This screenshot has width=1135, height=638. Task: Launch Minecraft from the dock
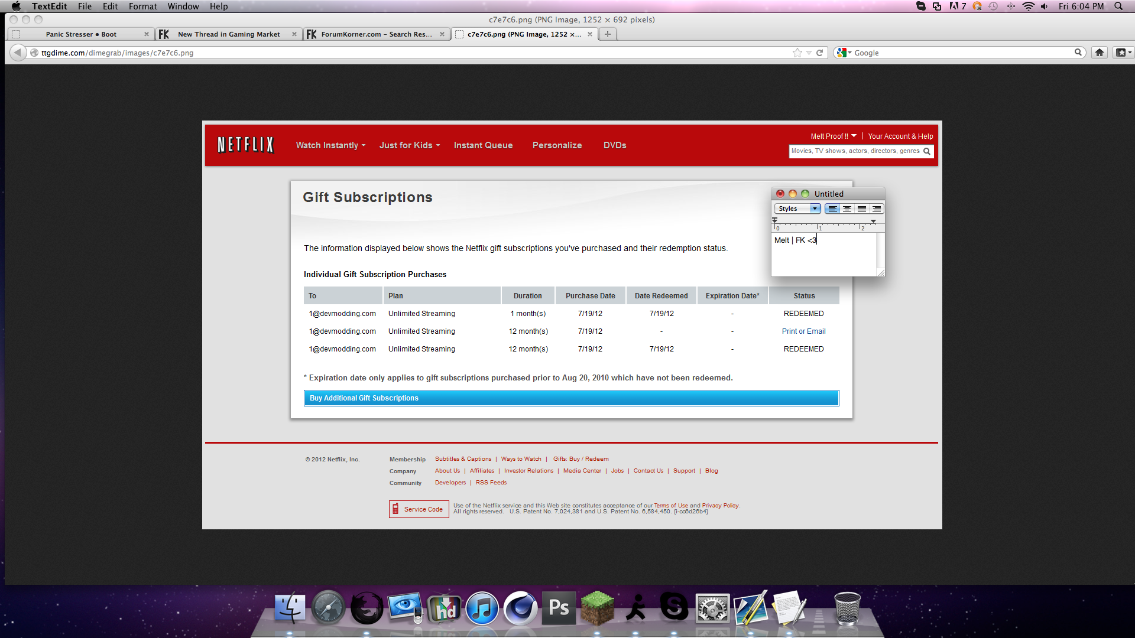[x=598, y=608]
